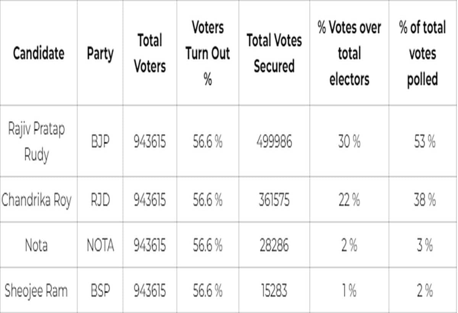The image size is (458, 313).
Task: Select the Nota candidate cell
Action: pos(37,245)
